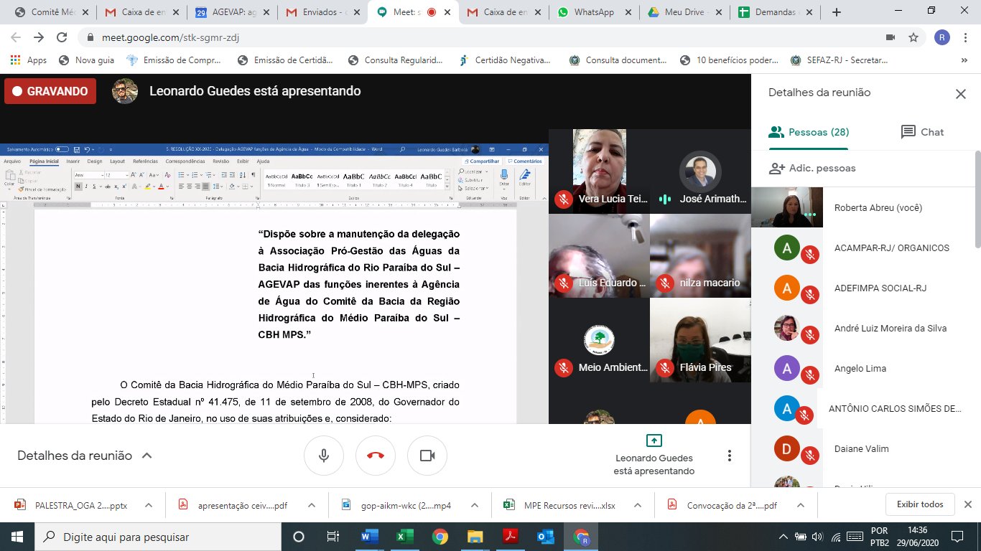This screenshot has width=981, height=551.
Task: Hang up the call with red phone button
Action: (375, 456)
